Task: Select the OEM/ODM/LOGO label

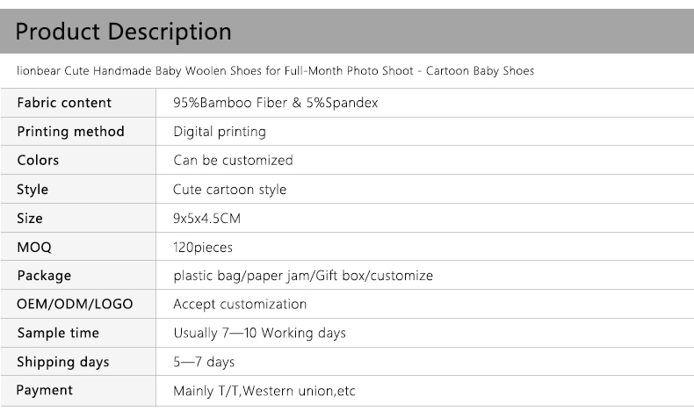Action: pos(75,305)
